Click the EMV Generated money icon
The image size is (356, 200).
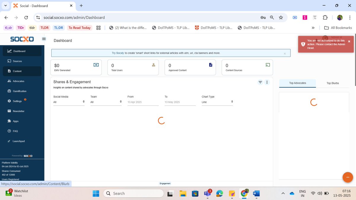96,65
